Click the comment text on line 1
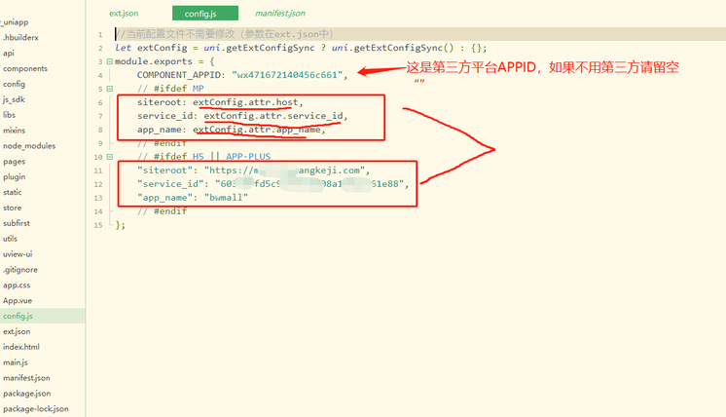The image size is (726, 417). (x=224, y=34)
